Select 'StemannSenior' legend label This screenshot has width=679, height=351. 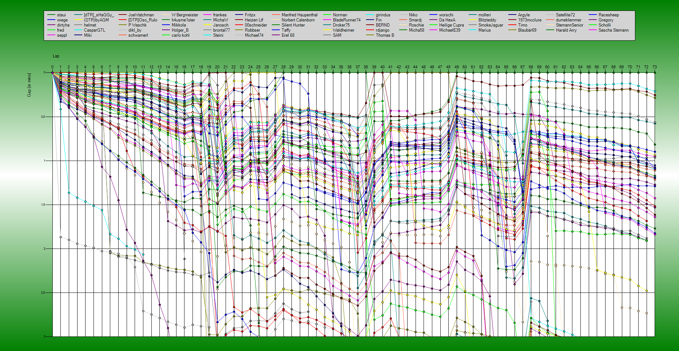(565, 25)
